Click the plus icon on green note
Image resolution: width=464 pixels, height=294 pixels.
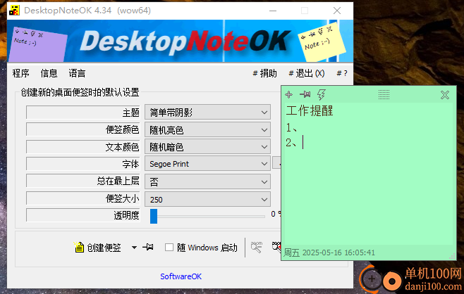(288, 95)
